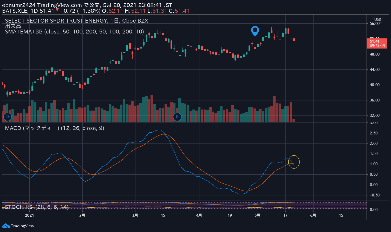Image resolution: width=391 pixels, height=232 pixels.
Task: Click the O:52.11 open value in header
Action: [x=113, y=11]
